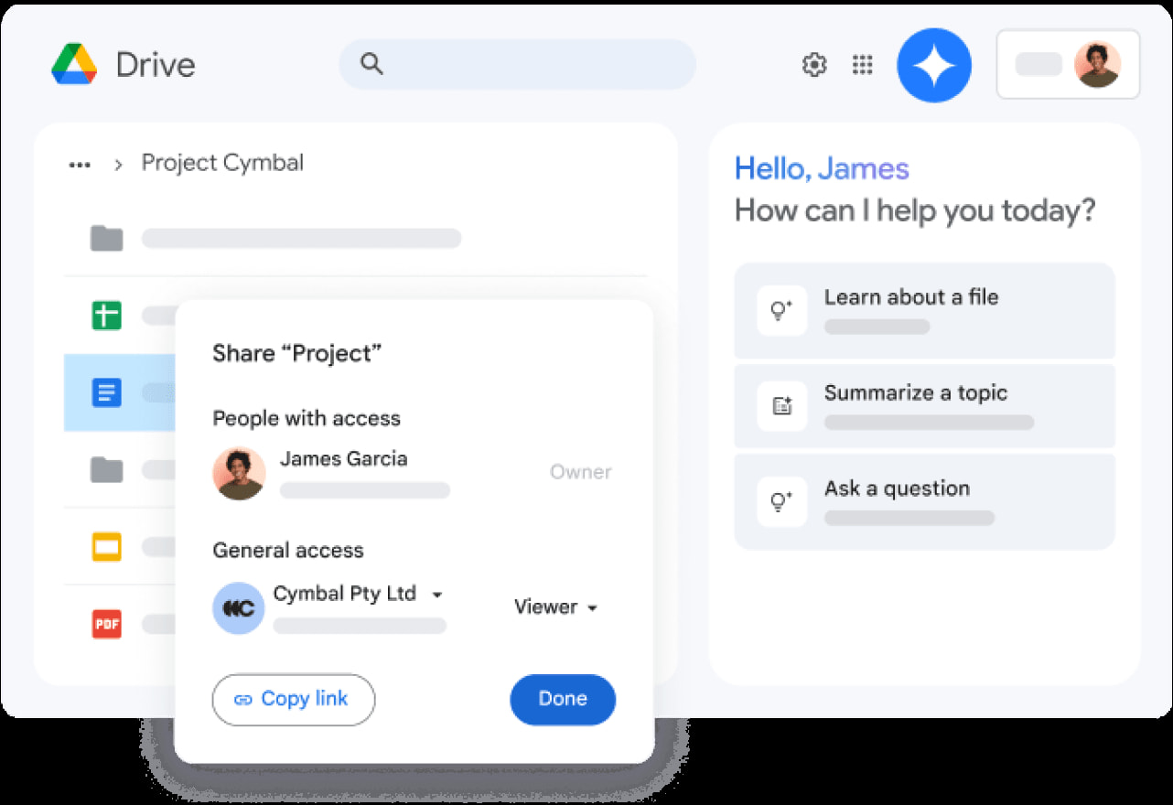Select the red PDF file icon
The image size is (1173, 805).
point(106,625)
